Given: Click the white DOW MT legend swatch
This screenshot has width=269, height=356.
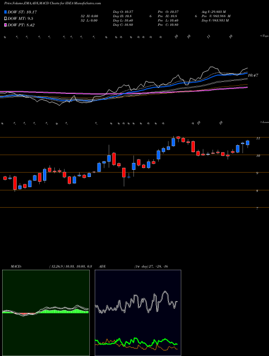Looking at the screenshot, I should click(6, 19).
